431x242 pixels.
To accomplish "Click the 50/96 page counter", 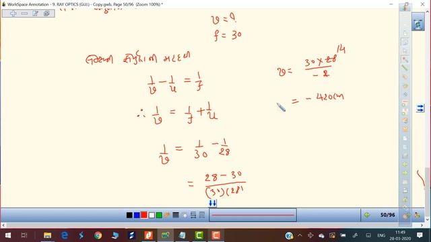I will pos(388,215).
